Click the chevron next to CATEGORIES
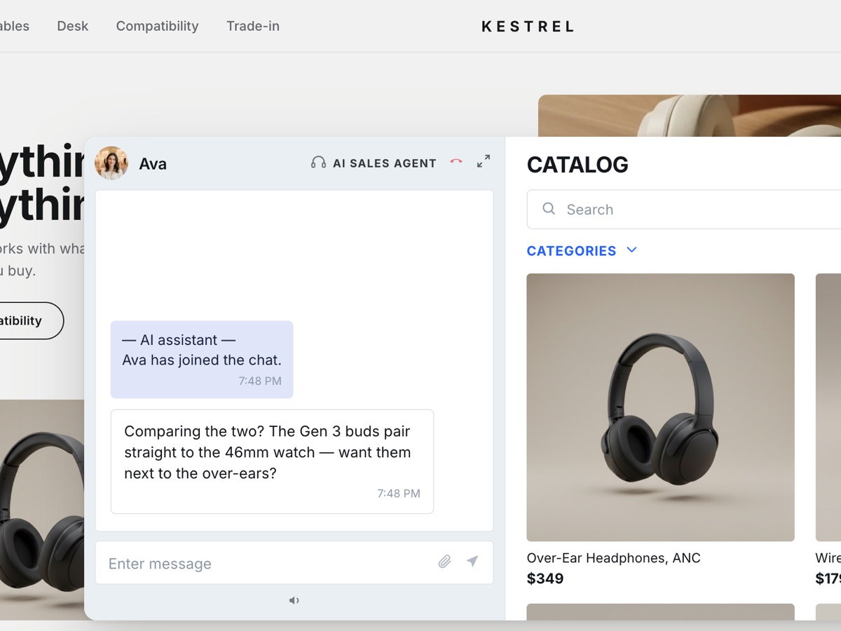 pos(631,250)
